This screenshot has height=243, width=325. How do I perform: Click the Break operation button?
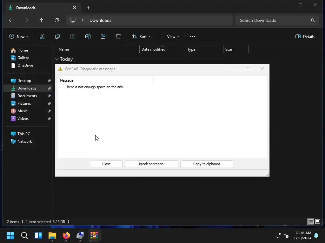coord(151,164)
